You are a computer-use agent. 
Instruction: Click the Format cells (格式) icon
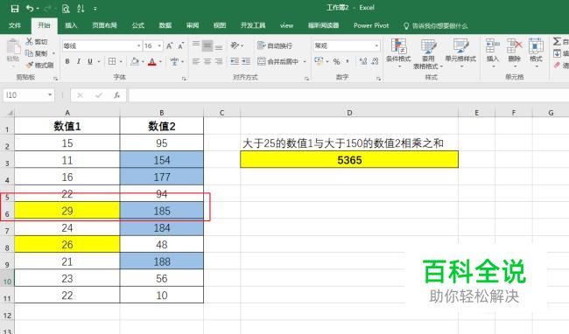pos(536,46)
